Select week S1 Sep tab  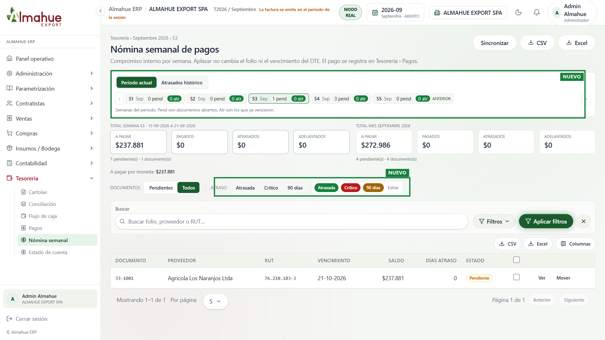point(155,99)
